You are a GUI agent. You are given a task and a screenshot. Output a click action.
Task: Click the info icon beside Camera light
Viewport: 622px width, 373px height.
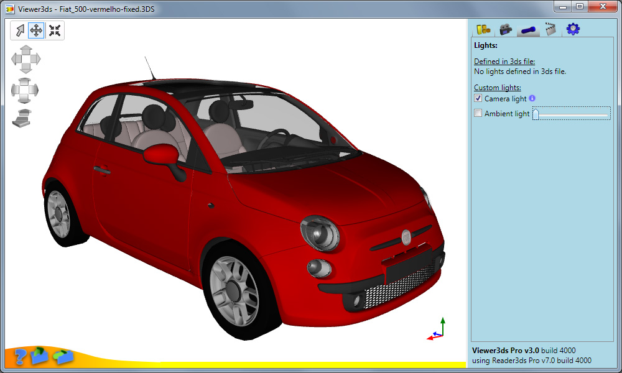[x=532, y=98]
